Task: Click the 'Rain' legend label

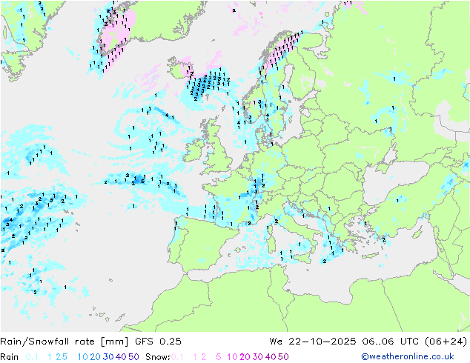Action: (10, 357)
